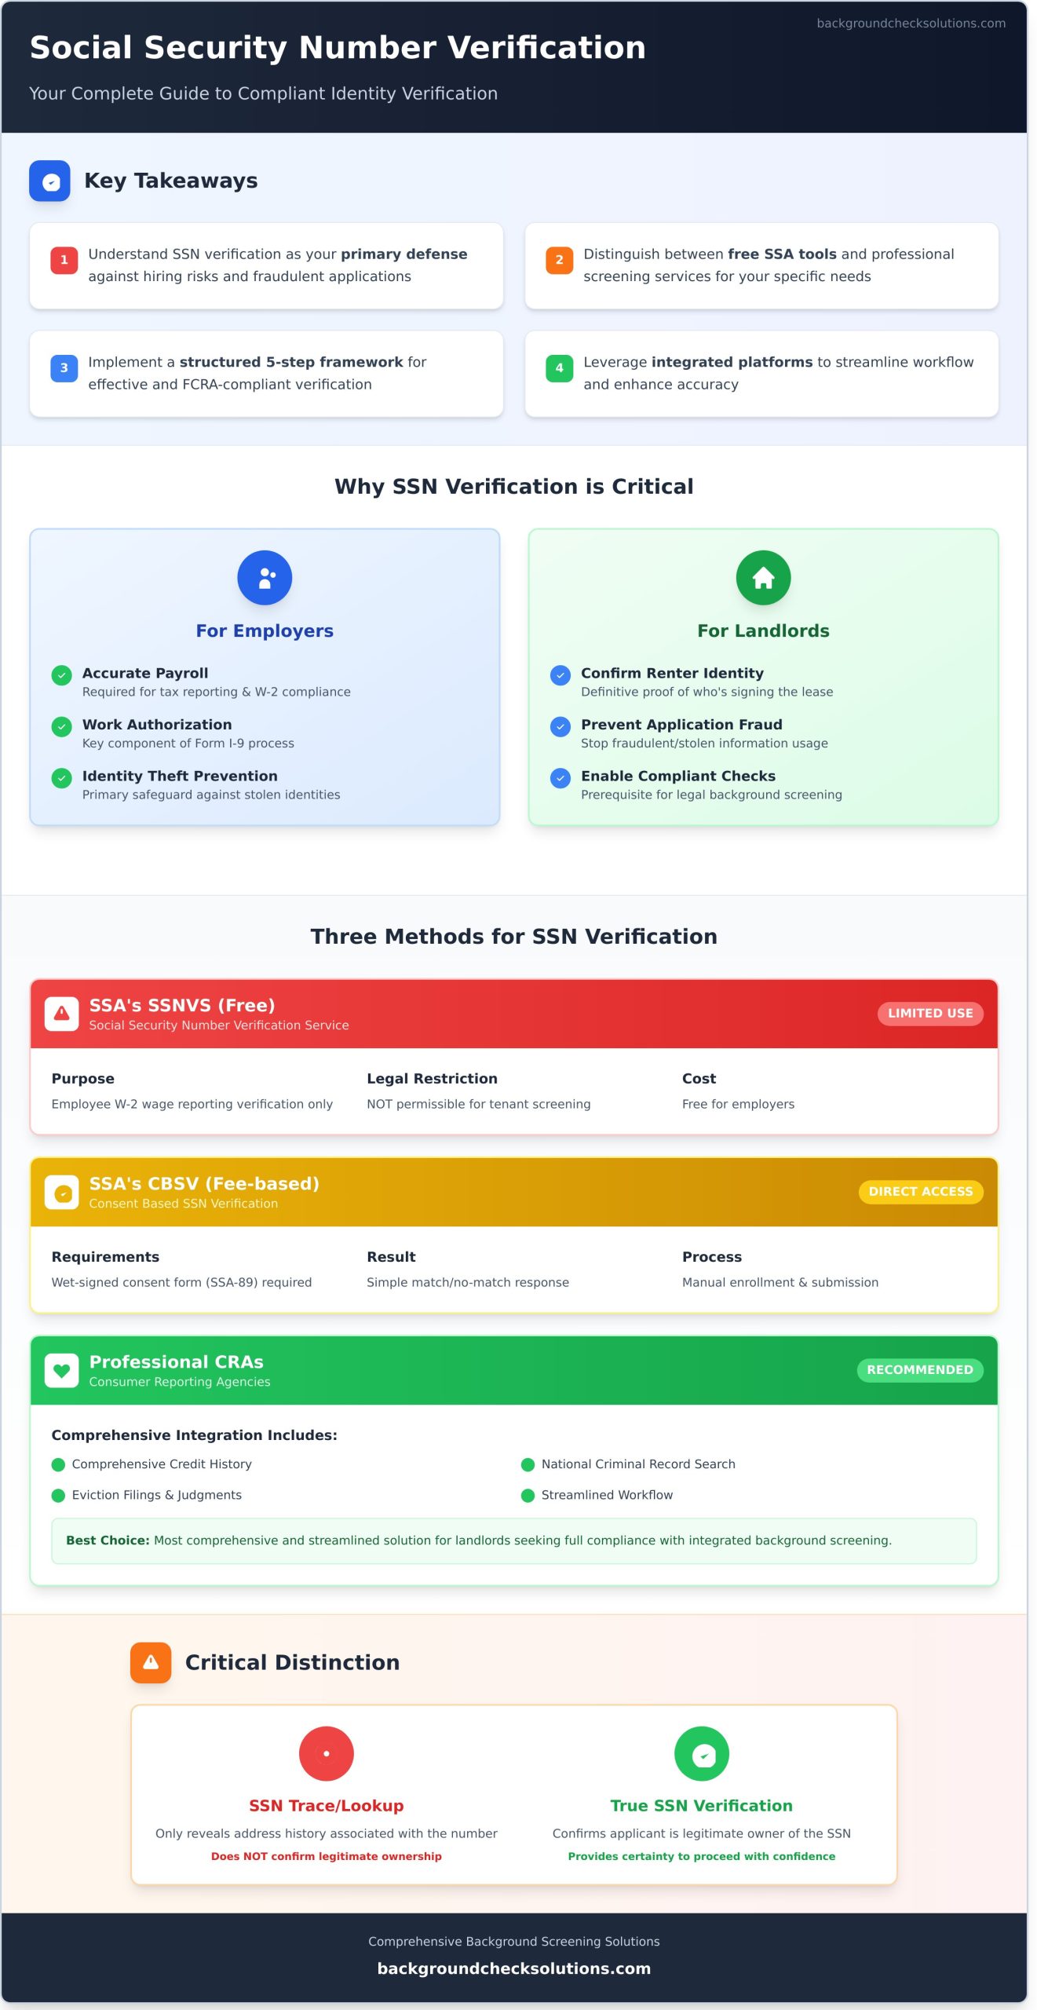
Task: Click the DIRECT ACCESS badge
Action: click(921, 1192)
